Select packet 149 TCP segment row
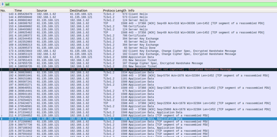 point(138,23)
